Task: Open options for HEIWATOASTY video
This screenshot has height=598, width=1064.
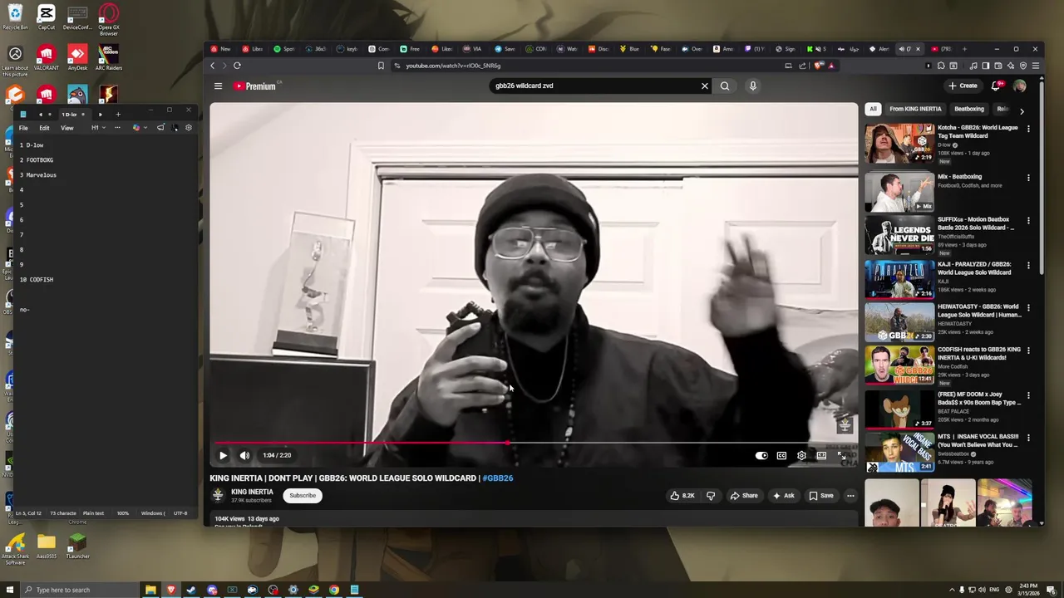Action: (x=1028, y=308)
